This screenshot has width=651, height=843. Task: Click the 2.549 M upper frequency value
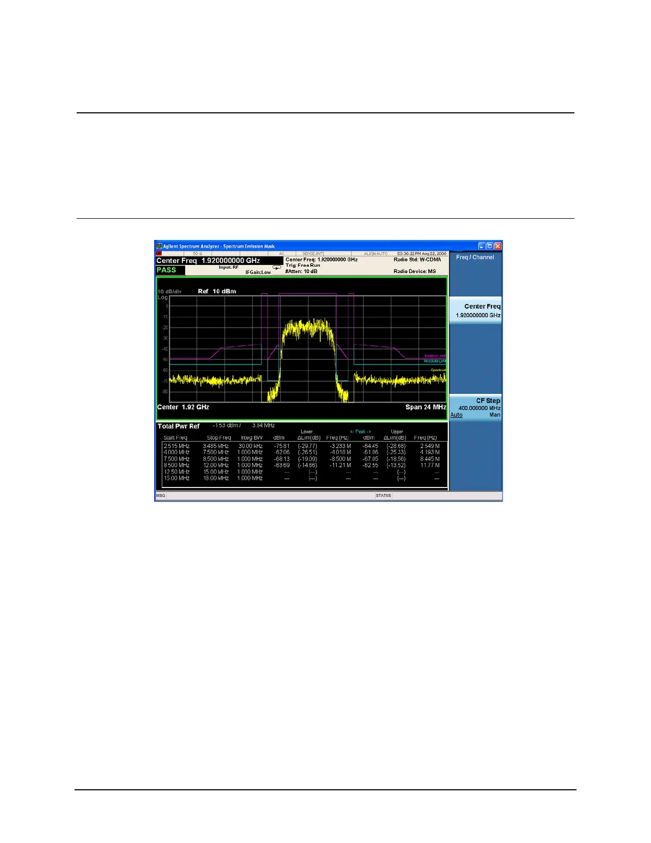pyautogui.click(x=430, y=446)
